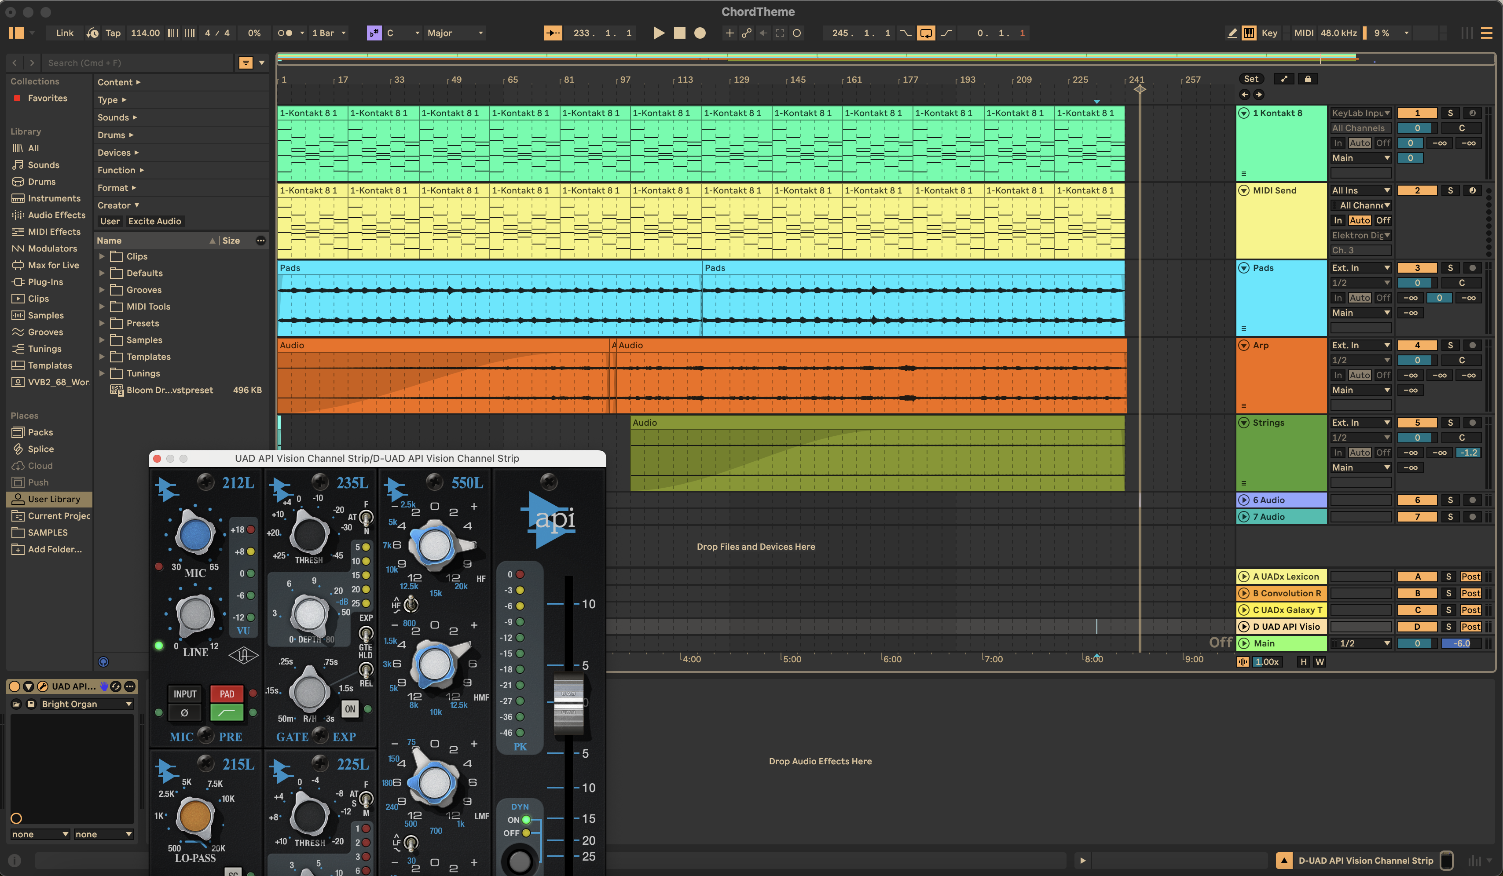Screen dimensions: 1503x876
Task: Solo the Pads track
Action: click(1450, 268)
